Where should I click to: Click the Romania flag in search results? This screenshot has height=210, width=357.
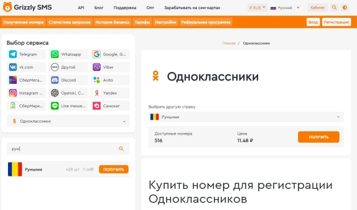click(15, 169)
